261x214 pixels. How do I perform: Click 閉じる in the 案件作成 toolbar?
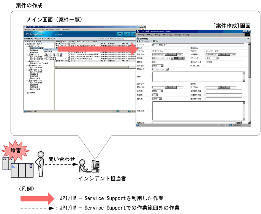[x=155, y=41]
